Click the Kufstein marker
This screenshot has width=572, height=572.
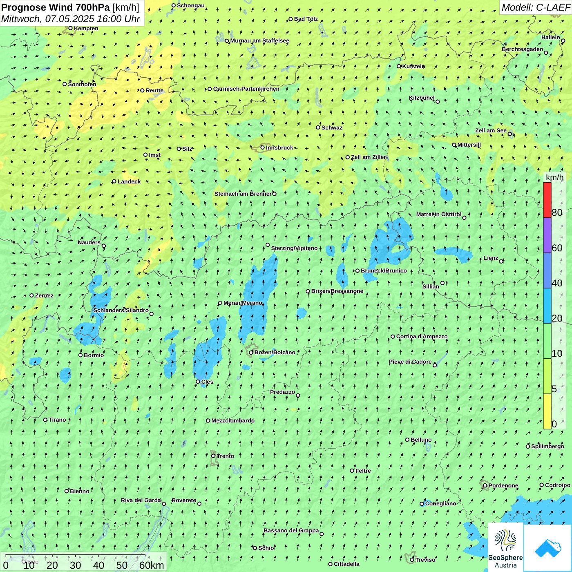tap(399, 66)
